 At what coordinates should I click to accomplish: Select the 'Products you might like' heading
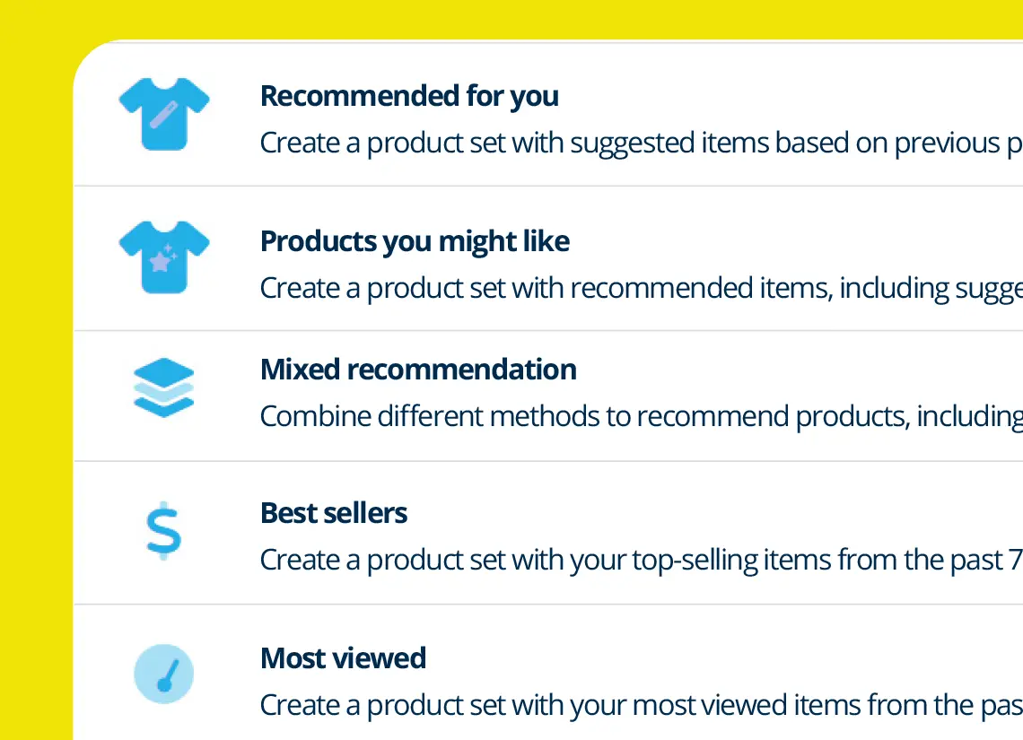415,241
